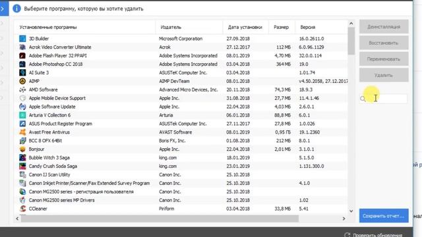Select install date 27.09.2018
Viewport: 422px width, 237px height.
pyautogui.click(x=238, y=39)
